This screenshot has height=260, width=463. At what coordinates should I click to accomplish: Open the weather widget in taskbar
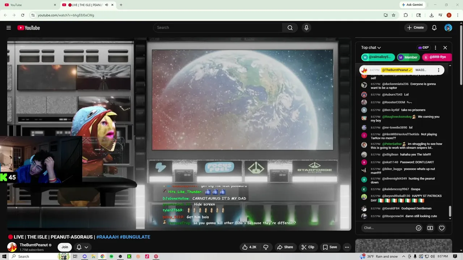[x=379, y=256]
